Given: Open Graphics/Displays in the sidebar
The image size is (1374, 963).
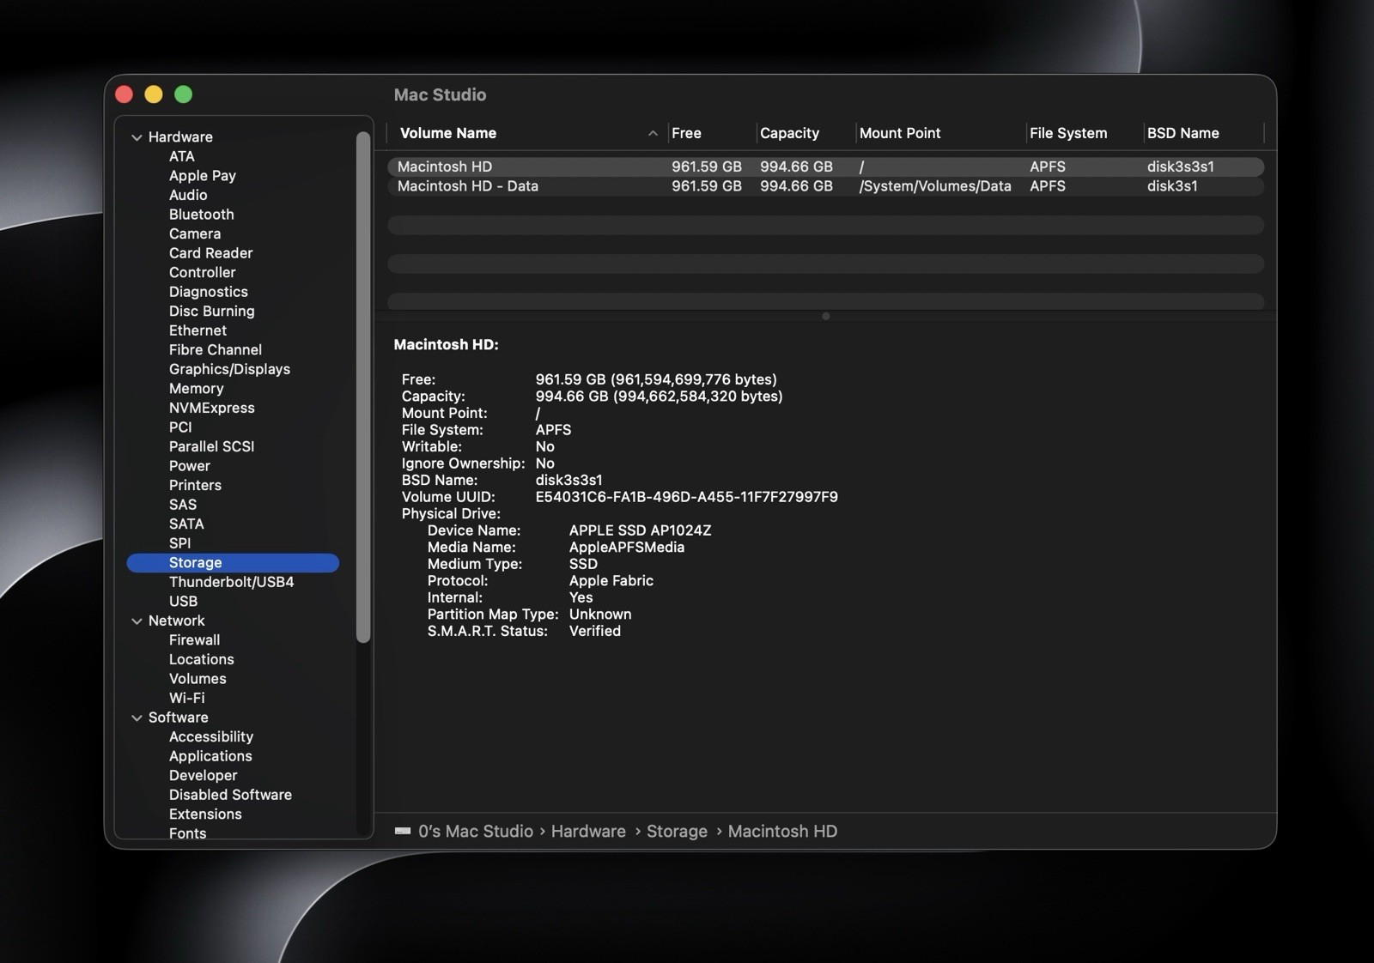Looking at the screenshot, I should (x=229, y=369).
